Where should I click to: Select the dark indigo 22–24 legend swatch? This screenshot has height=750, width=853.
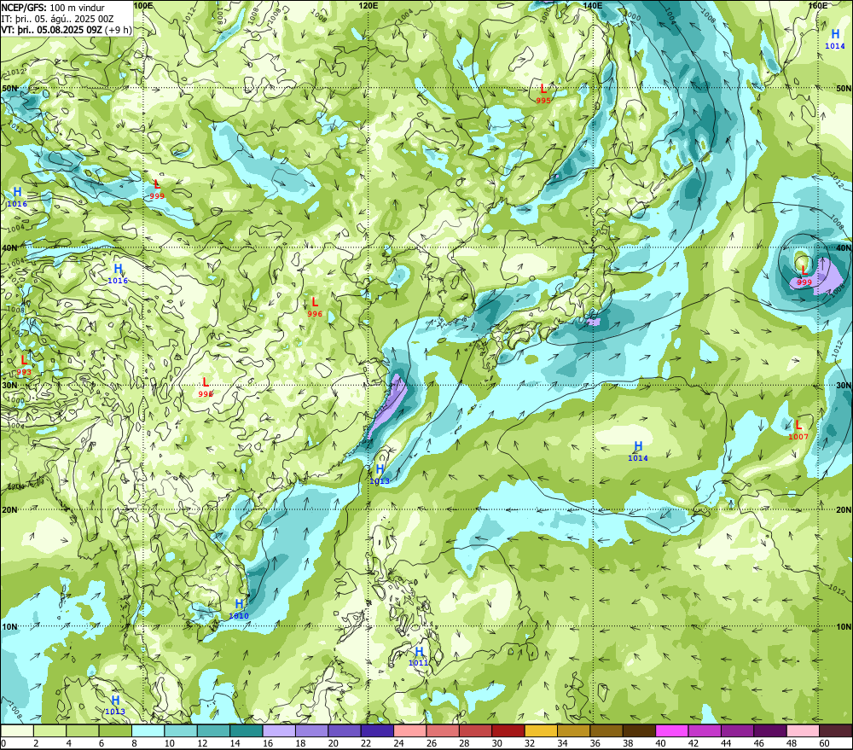[377, 730]
